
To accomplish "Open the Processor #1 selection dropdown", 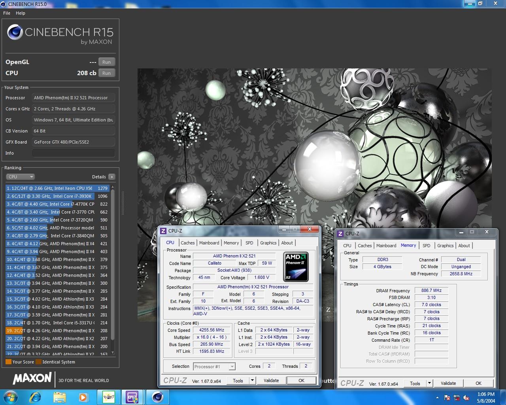I will click(214, 367).
